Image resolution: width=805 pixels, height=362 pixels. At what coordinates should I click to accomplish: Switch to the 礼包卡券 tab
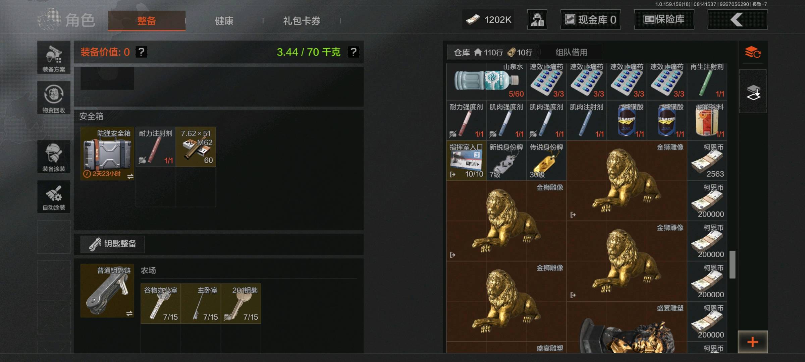coord(302,21)
